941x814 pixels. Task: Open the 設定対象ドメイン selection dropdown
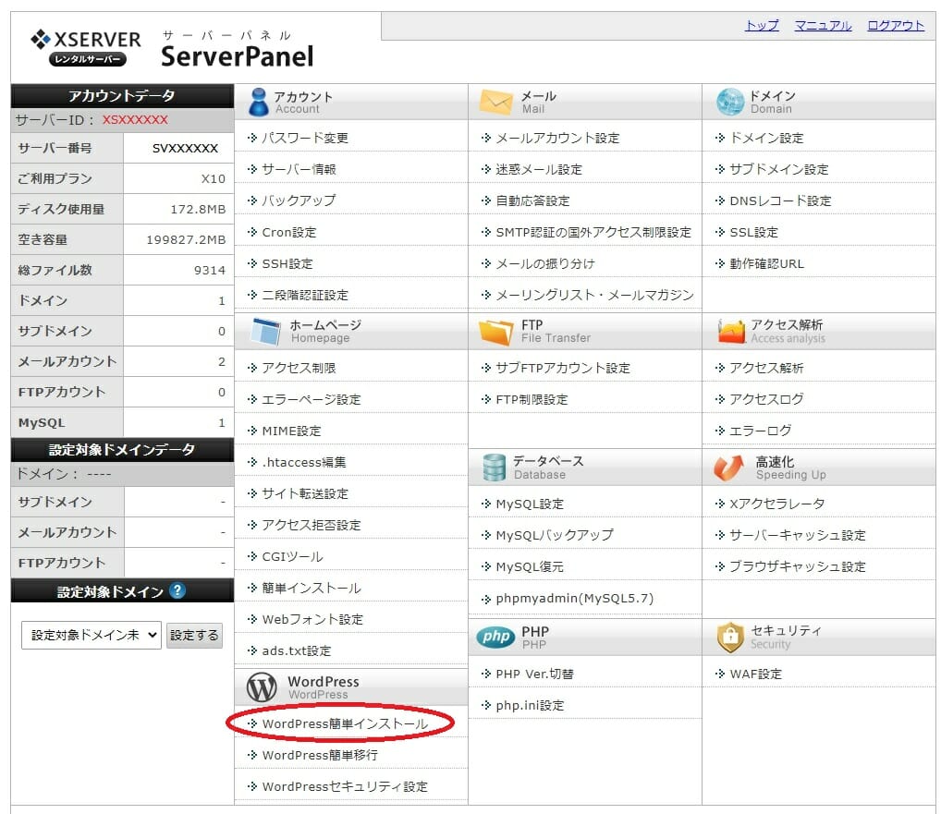(90, 636)
